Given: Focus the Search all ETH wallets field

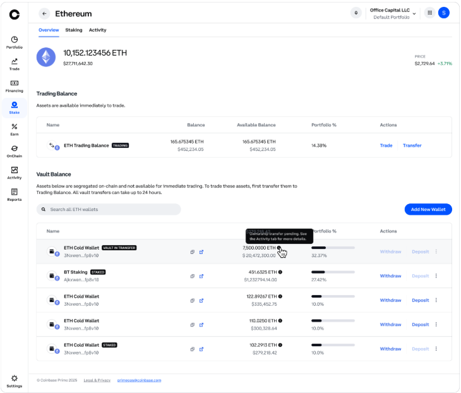Looking at the screenshot, I should tap(109, 209).
